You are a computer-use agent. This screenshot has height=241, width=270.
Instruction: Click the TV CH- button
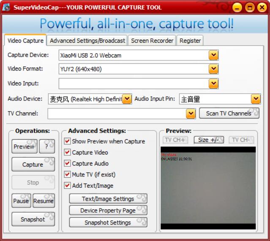[241, 140]
